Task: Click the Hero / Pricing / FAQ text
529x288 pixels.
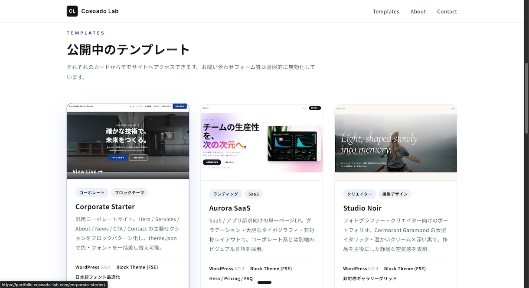Action: pyautogui.click(x=231, y=278)
